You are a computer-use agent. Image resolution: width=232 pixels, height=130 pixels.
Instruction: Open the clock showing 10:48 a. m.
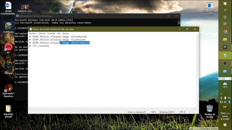click(225, 116)
